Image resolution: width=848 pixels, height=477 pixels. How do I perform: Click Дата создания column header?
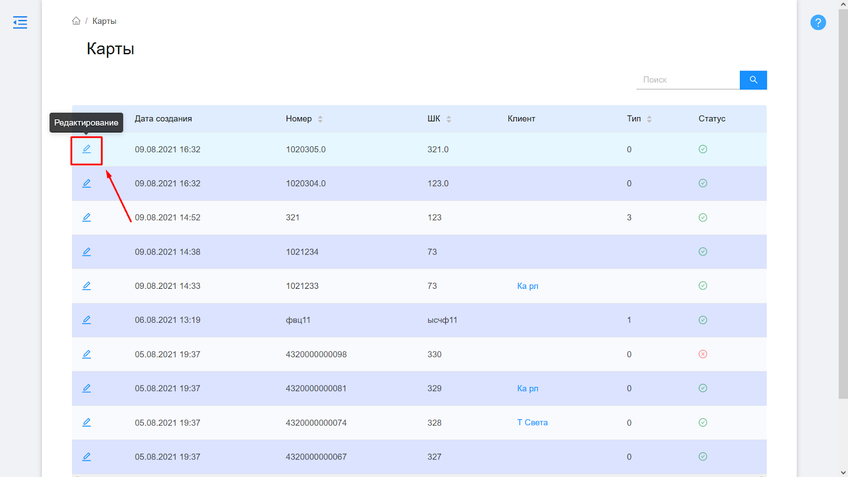[x=163, y=119]
